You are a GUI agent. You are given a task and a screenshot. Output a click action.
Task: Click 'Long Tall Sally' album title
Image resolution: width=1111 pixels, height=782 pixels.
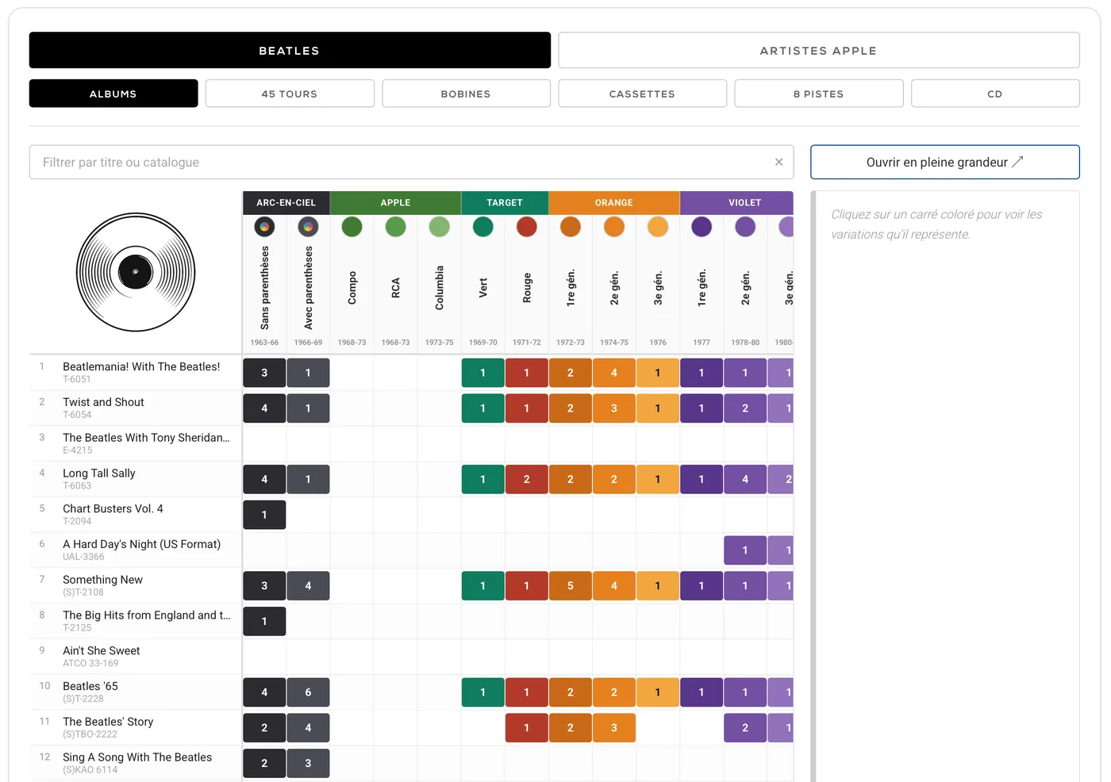[99, 473]
